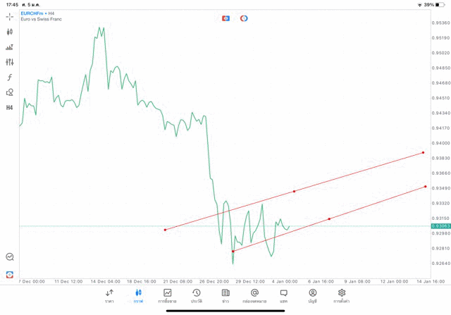Tap the blue-red square icon above chart
Image resolution: width=451 pixels, height=315 pixels.
coord(225,18)
